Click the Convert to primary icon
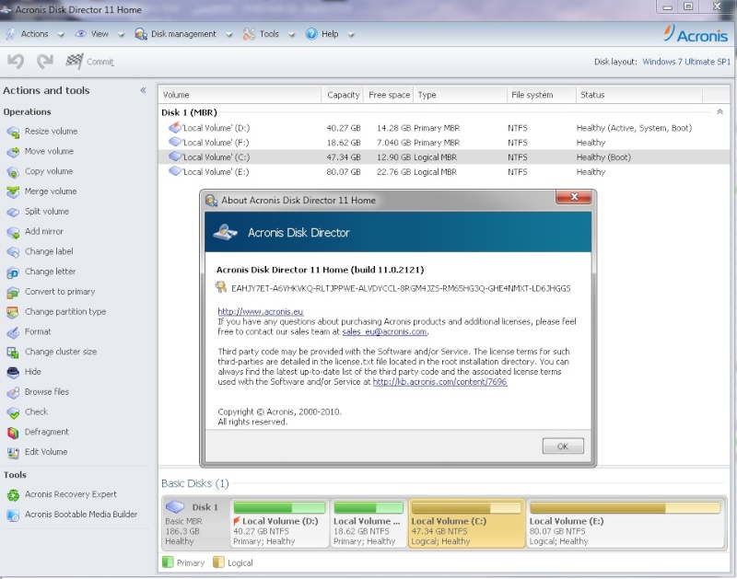Screen dimensions: 737x579 point(13,292)
